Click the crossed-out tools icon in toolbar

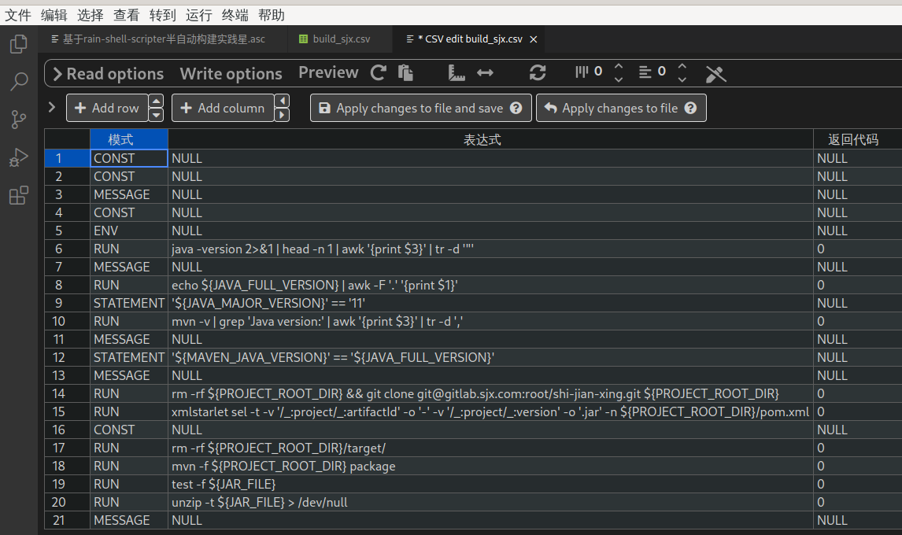(715, 73)
